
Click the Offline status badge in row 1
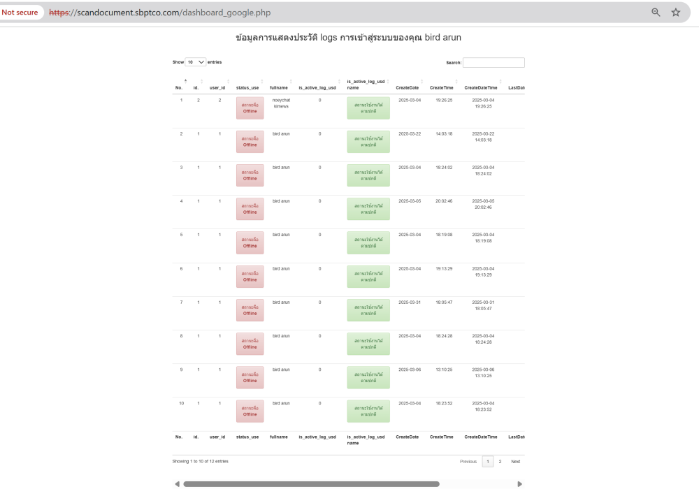point(250,108)
